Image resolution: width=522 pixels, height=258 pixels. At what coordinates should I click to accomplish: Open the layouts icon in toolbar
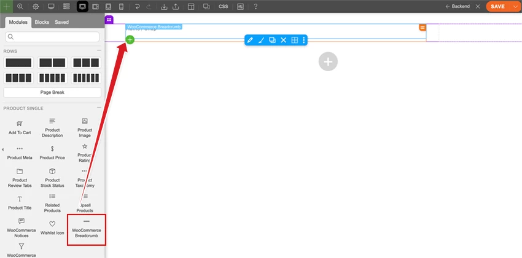[191, 6]
